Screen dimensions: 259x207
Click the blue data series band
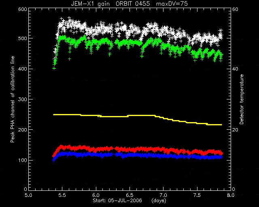tap(137, 155)
